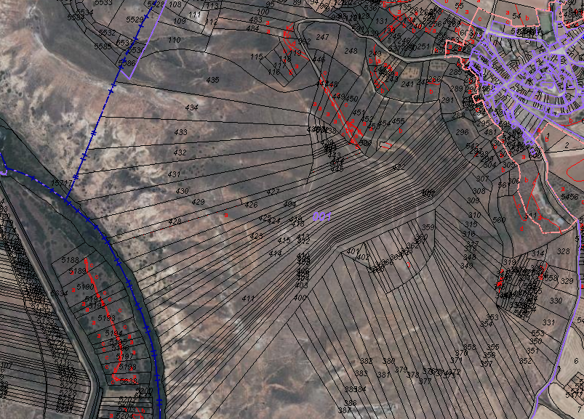This screenshot has height=419, width=584.
Task: Click parcel 560 on the map
Action: [x=499, y=220]
